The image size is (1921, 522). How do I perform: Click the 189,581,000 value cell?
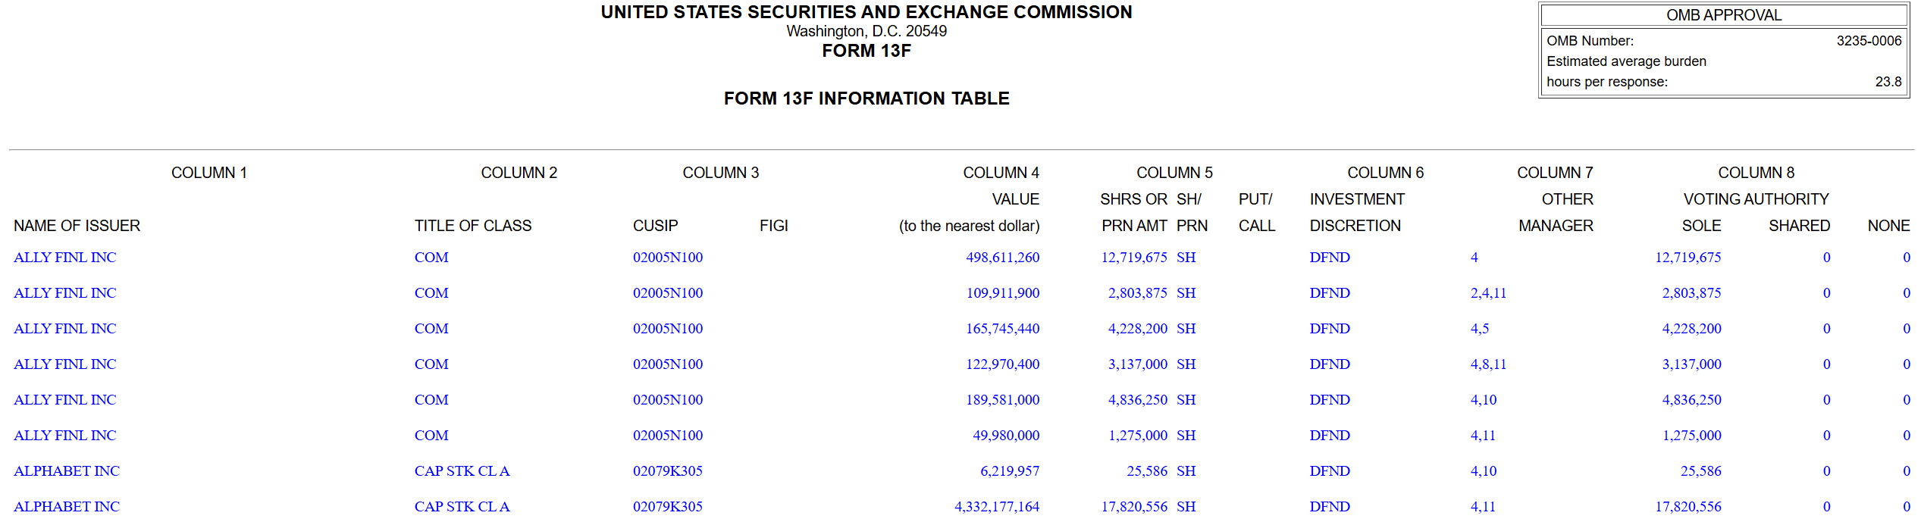1002,400
